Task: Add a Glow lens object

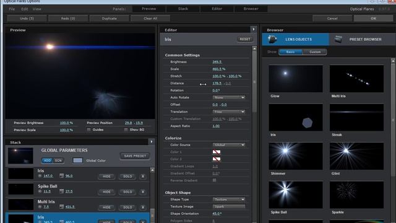Action: 296,79
